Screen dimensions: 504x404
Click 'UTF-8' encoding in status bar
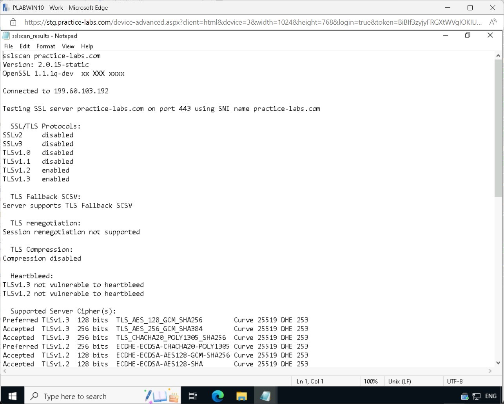(x=455, y=381)
